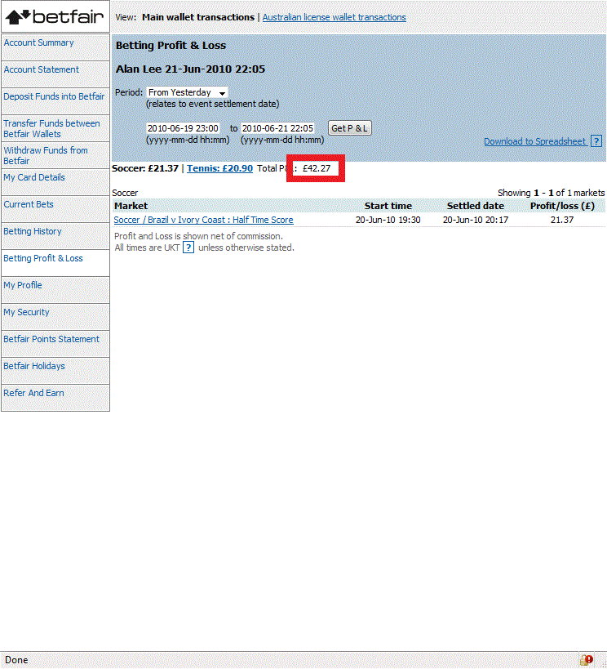Click the Start time column header
The image size is (607, 669).
coord(388,206)
